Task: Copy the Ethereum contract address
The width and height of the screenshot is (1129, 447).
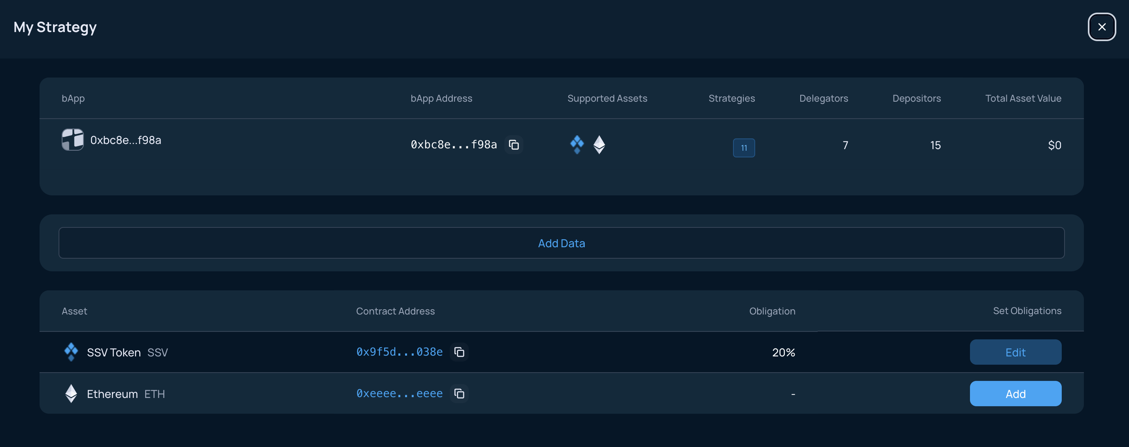Action: [459, 394]
